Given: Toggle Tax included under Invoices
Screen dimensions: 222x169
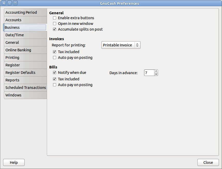Looking at the screenshot, I should (x=55, y=52).
